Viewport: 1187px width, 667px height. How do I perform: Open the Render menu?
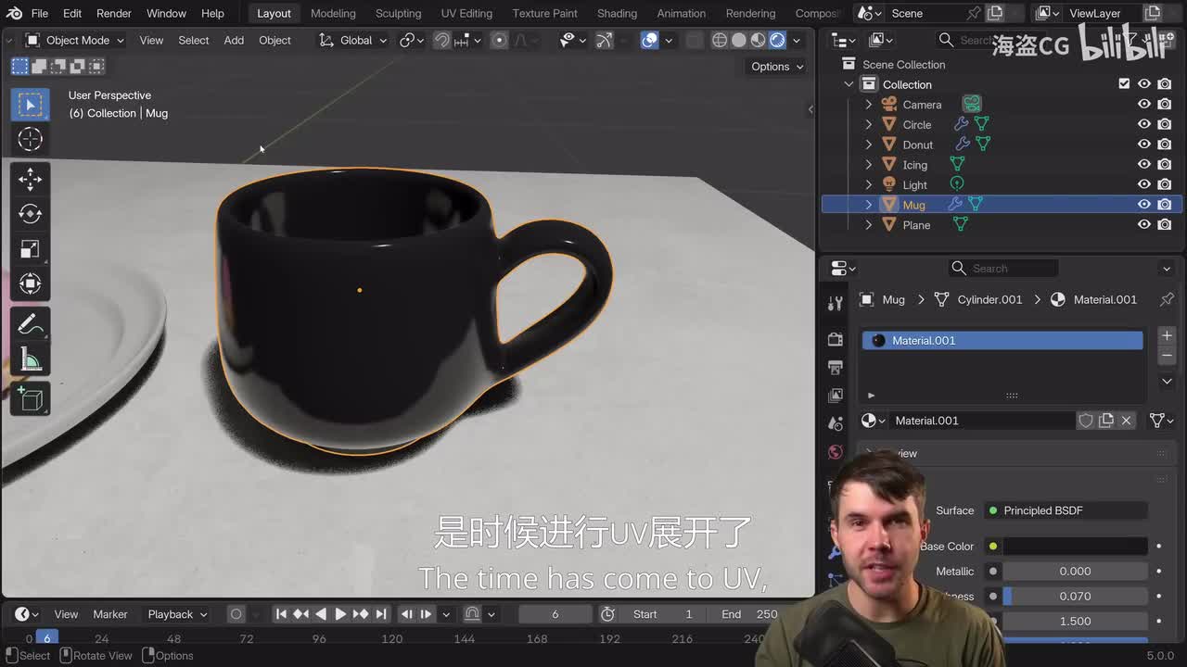114,13
